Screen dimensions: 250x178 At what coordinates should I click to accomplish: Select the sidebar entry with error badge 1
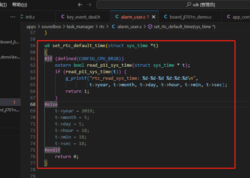(10, 102)
